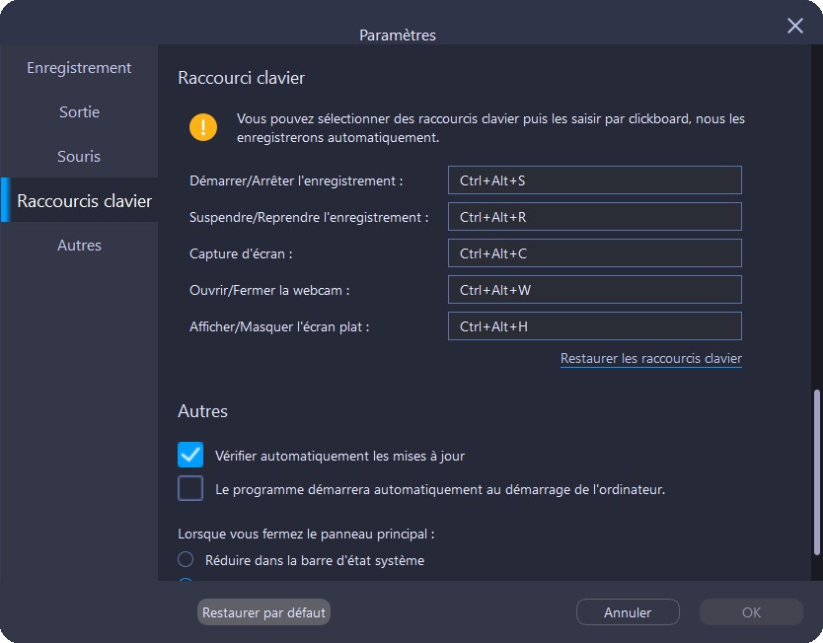Click the vertical scrollbar thumb
Image resolution: width=823 pixels, height=643 pixels.
coord(816,471)
